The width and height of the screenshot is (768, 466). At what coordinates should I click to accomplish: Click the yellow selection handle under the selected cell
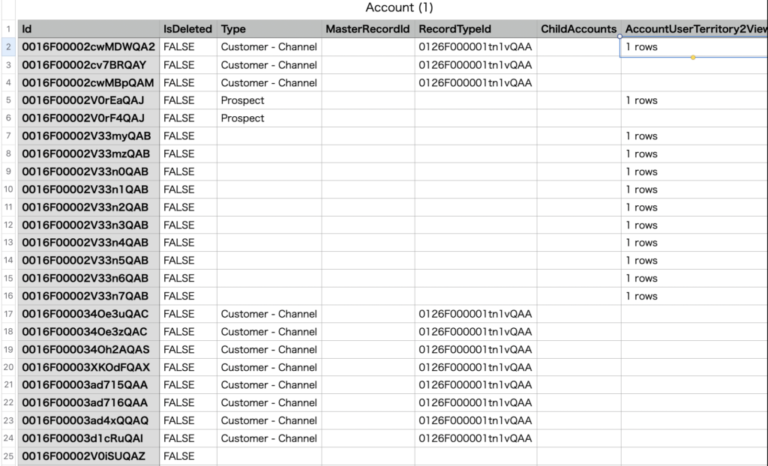click(693, 57)
